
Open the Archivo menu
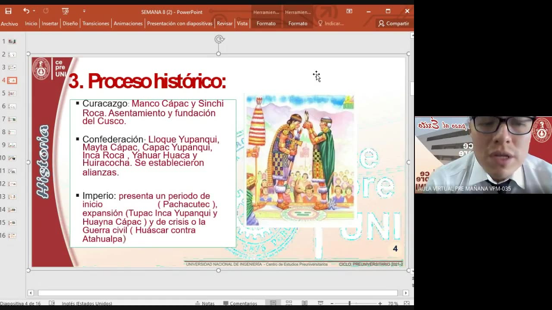[x=9, y=24]
